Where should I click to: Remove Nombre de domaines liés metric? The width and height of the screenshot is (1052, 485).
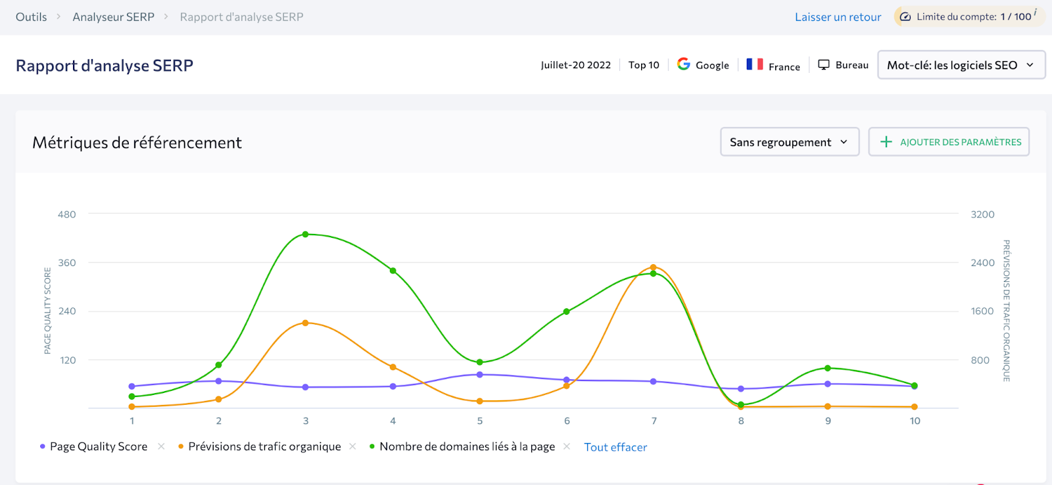click(566, 446)
